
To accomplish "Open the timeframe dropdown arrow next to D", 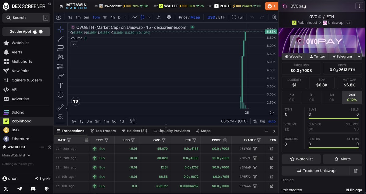I will point(125,17).
